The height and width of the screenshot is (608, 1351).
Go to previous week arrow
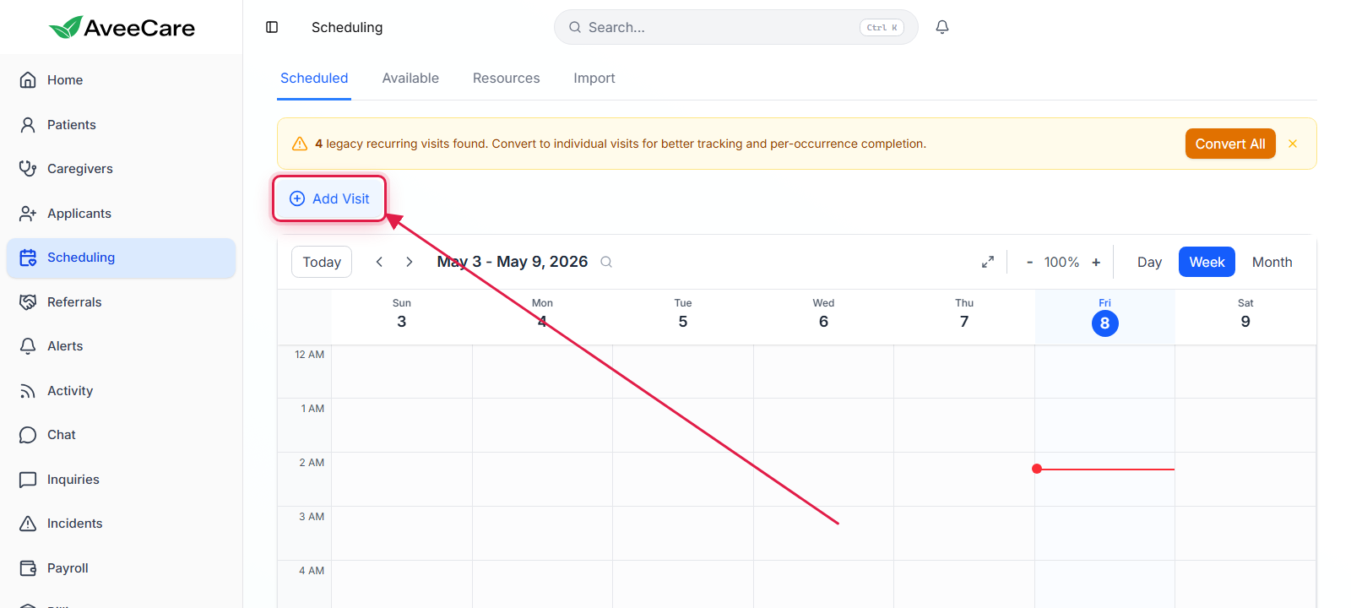[379, 262]
